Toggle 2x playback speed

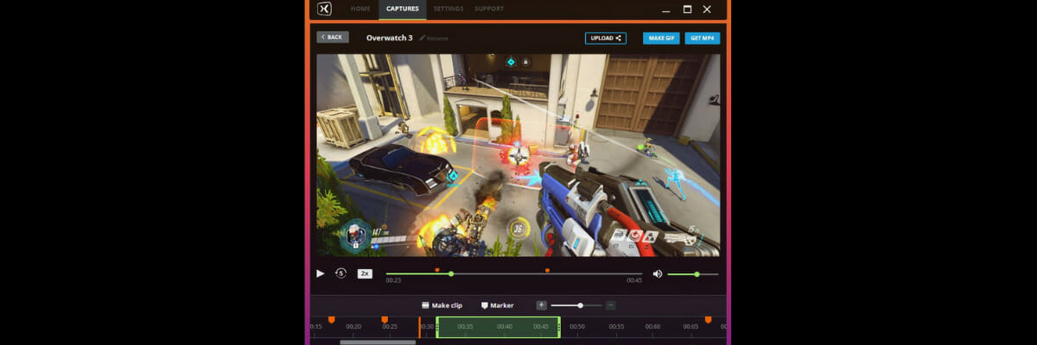(365, 273)
